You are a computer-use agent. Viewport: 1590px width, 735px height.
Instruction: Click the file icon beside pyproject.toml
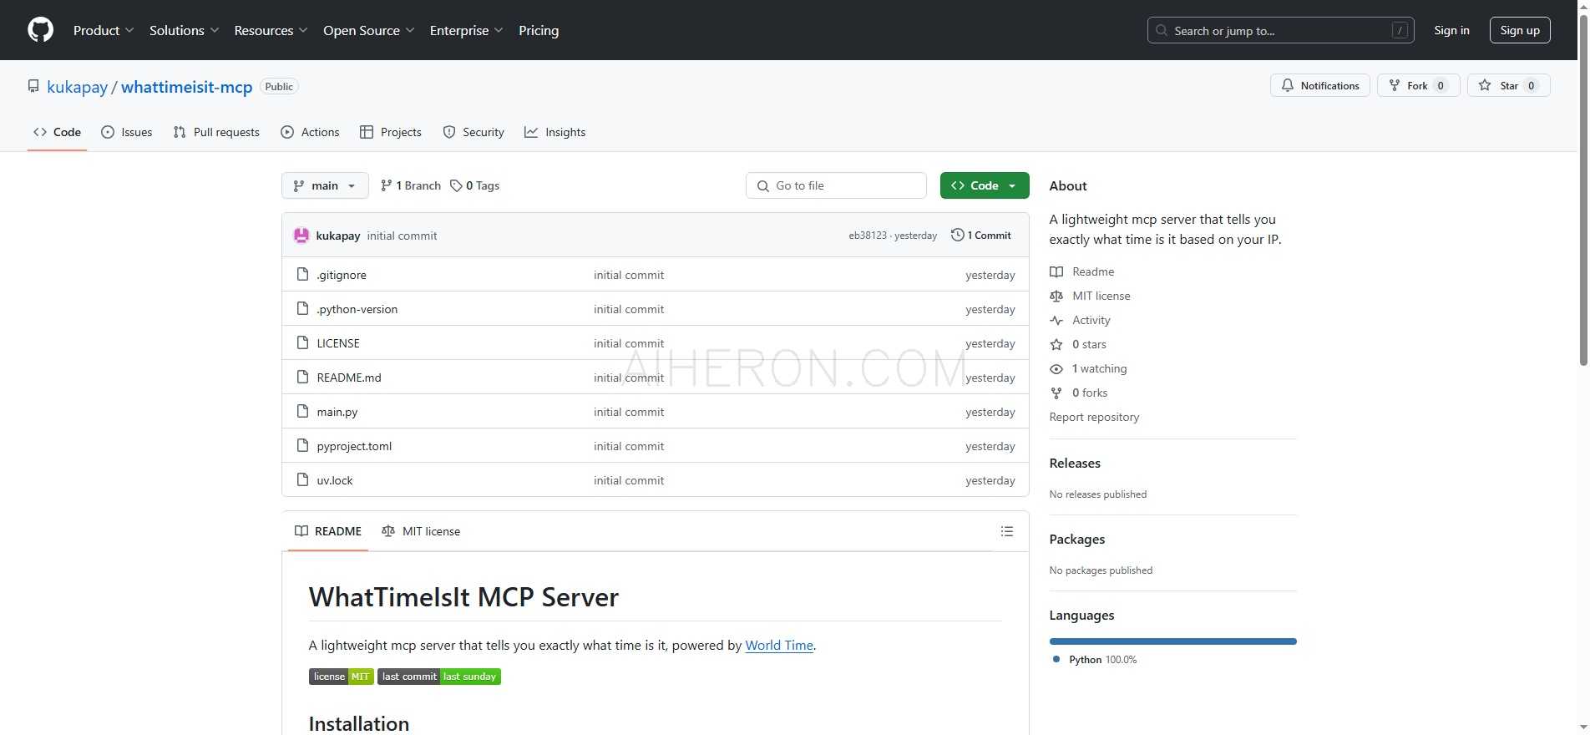click(x=303, y=446)
